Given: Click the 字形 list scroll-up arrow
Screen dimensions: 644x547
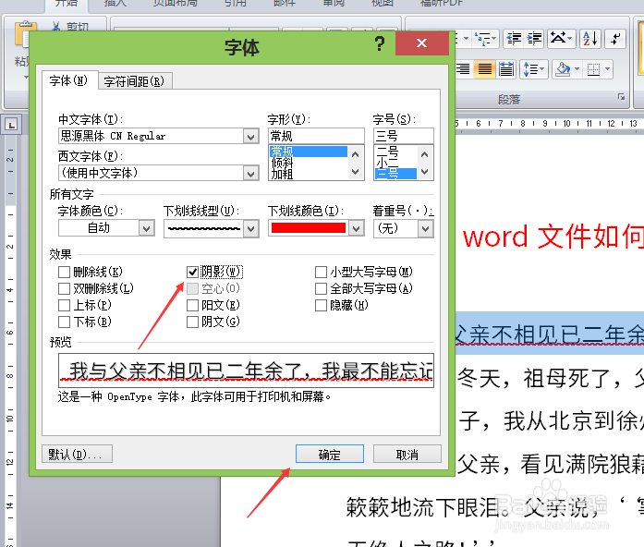Looking at the screenshot, I should (x=356, y=154).
